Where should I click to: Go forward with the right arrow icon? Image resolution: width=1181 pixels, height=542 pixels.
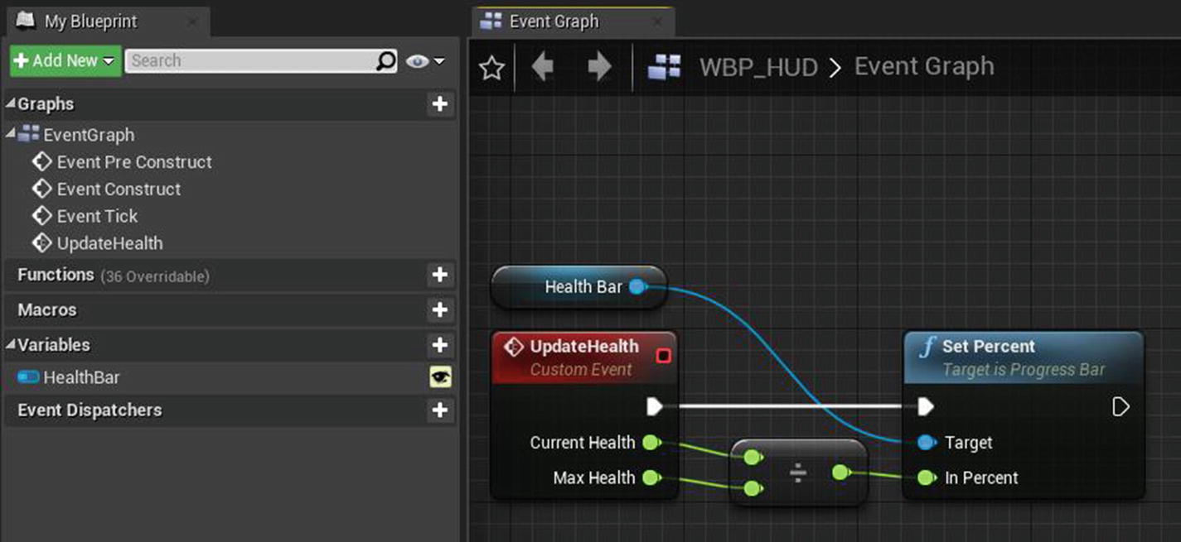598,67
